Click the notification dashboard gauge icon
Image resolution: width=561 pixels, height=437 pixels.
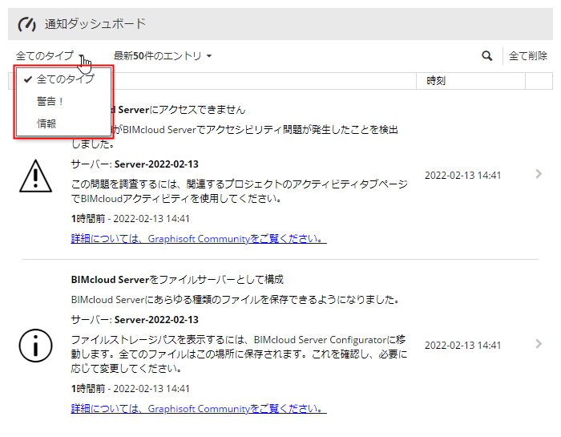click(26, 24)
